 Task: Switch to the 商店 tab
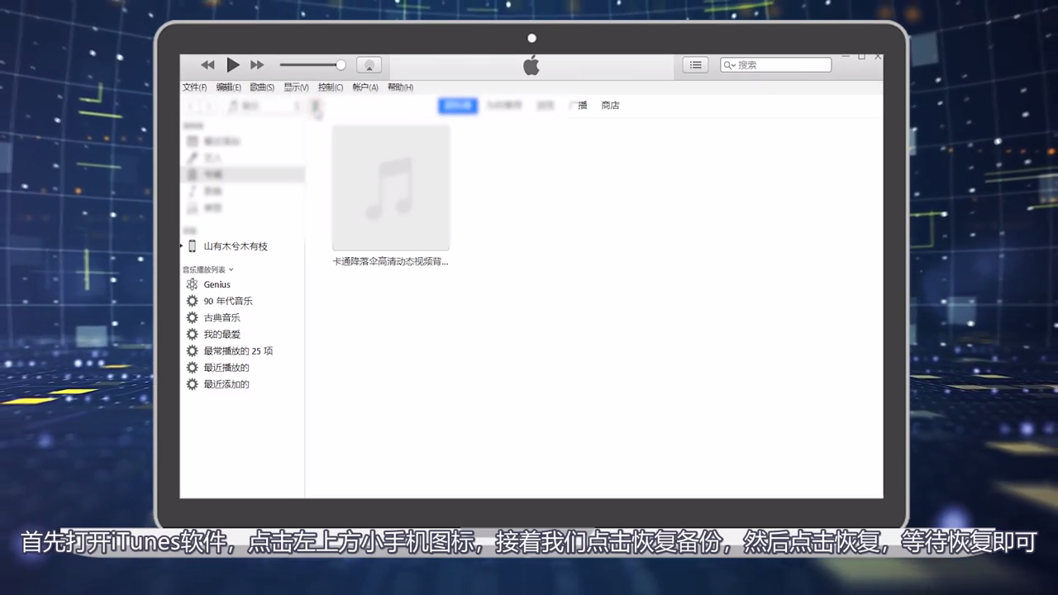610,105
